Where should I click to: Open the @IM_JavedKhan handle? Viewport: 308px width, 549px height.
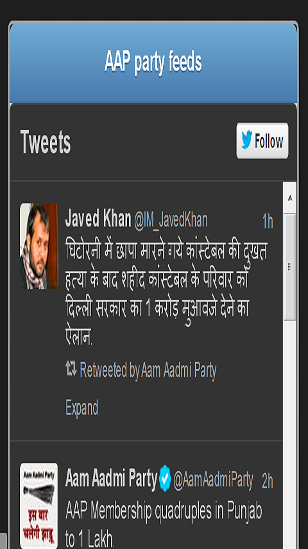(171, 221)
